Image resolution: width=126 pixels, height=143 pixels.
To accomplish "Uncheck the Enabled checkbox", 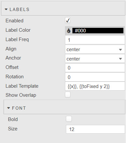I will tap(68, 20).
